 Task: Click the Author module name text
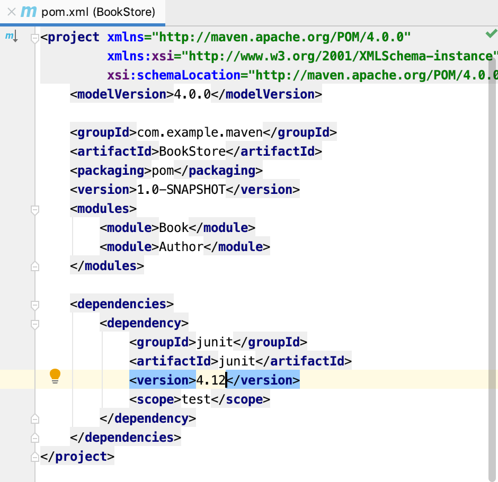(181, 246)
